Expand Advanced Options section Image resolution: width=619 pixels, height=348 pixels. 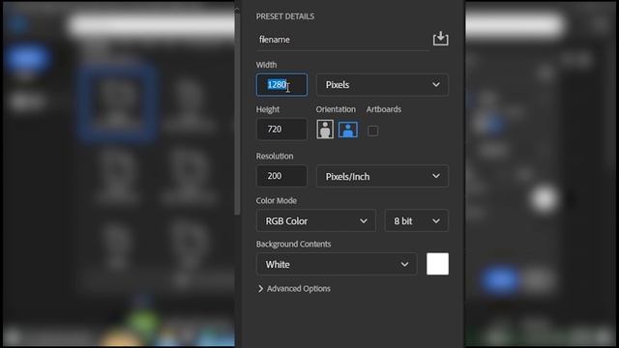point(294,289)
